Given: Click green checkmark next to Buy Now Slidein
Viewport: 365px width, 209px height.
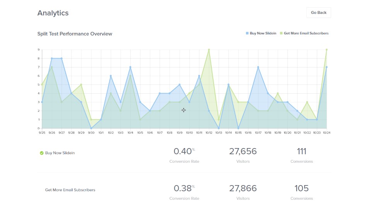Looking at the screenshot, I should click(x=42, y=153).
